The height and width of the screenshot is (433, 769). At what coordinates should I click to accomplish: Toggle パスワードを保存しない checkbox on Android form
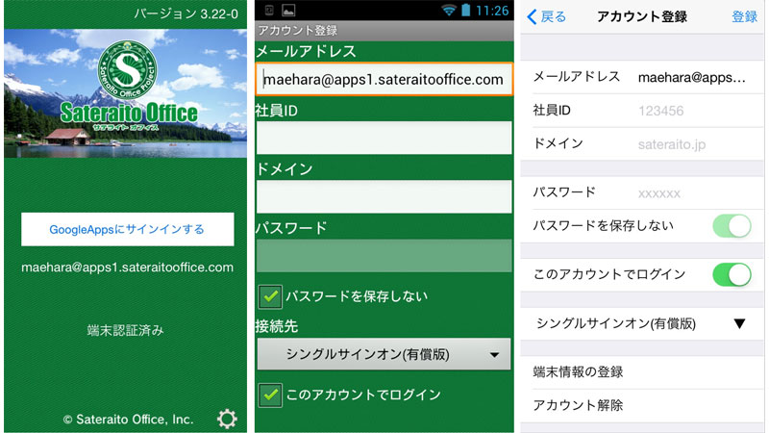pyautogui.click(x=270, y=296)
